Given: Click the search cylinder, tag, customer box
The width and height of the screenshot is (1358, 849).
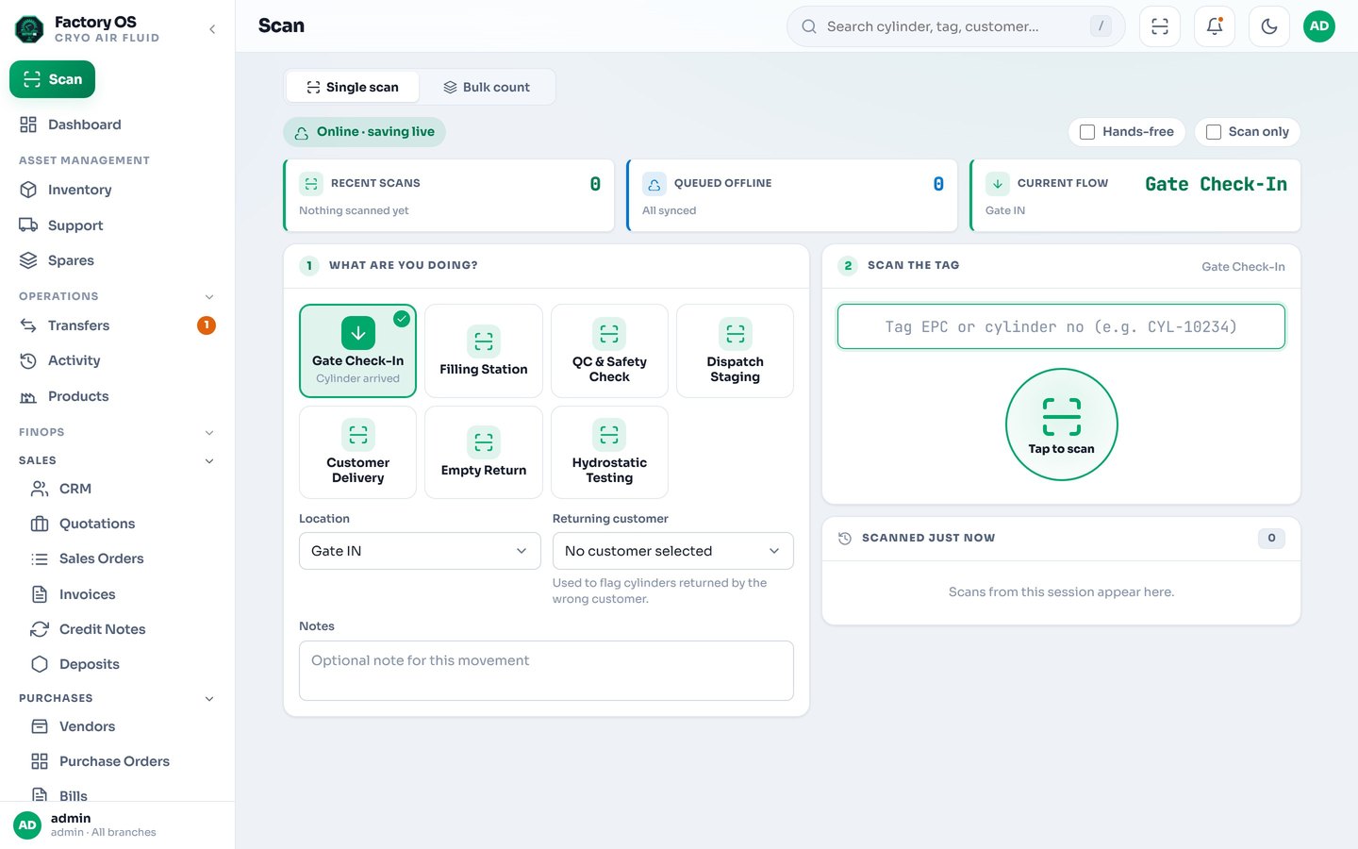Looking at the screenshot, I should point(955,26).
